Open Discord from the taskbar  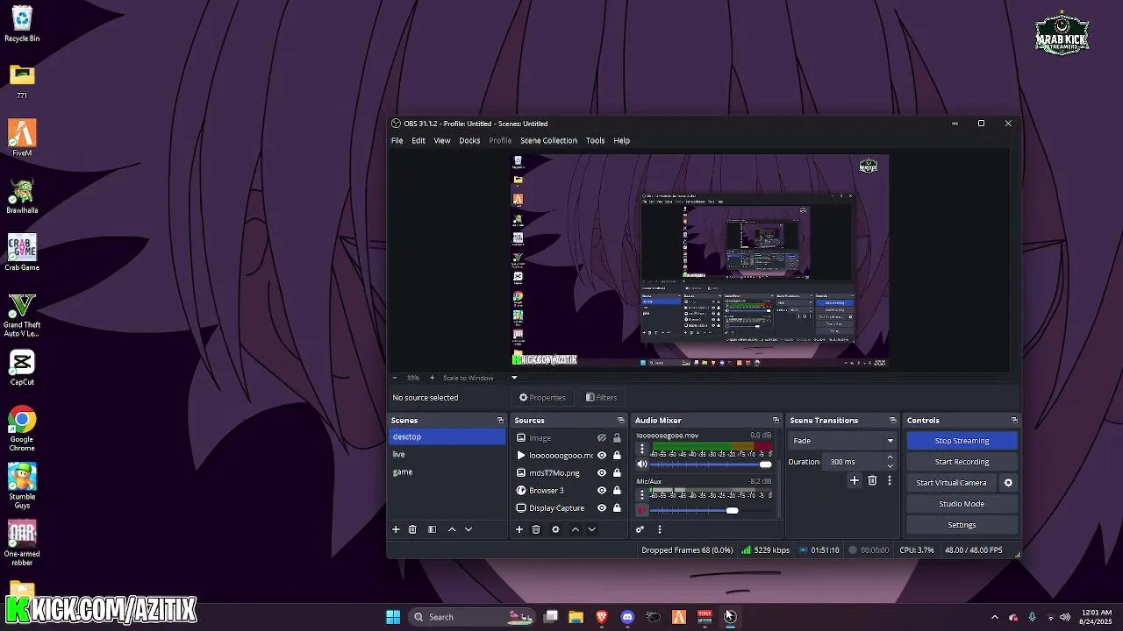coord(627,617)
